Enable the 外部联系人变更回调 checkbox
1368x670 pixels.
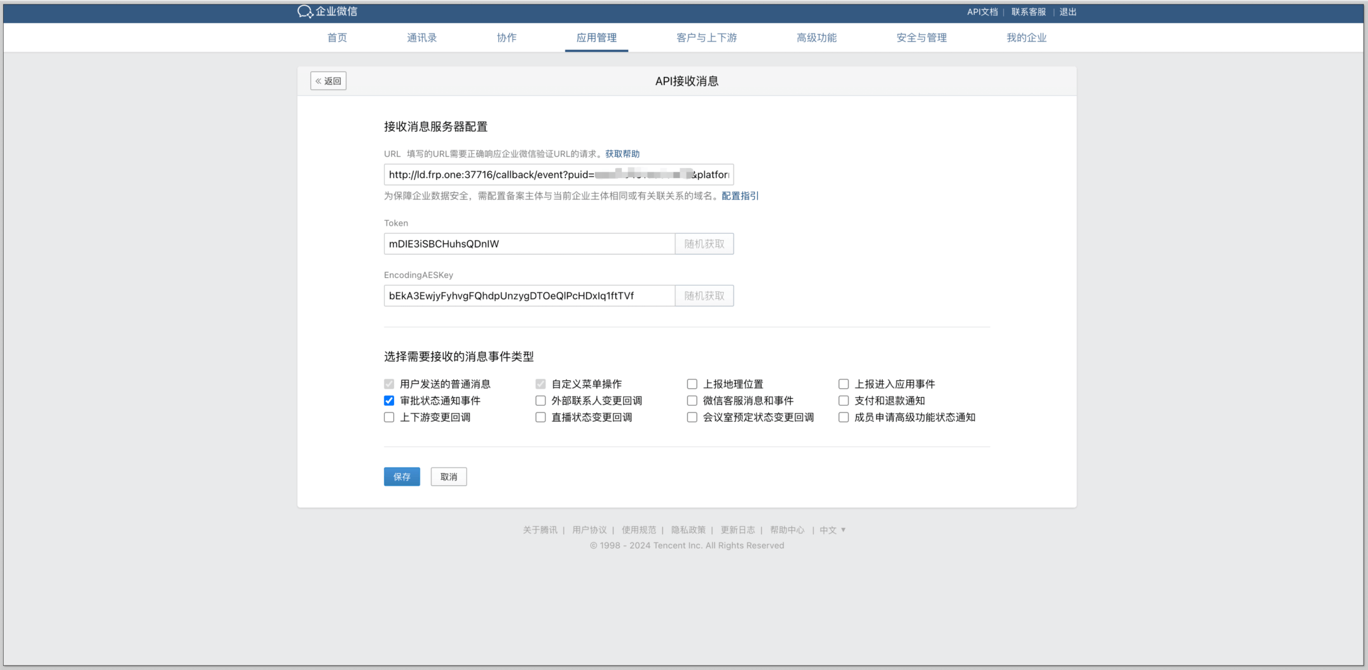(541, 401)
